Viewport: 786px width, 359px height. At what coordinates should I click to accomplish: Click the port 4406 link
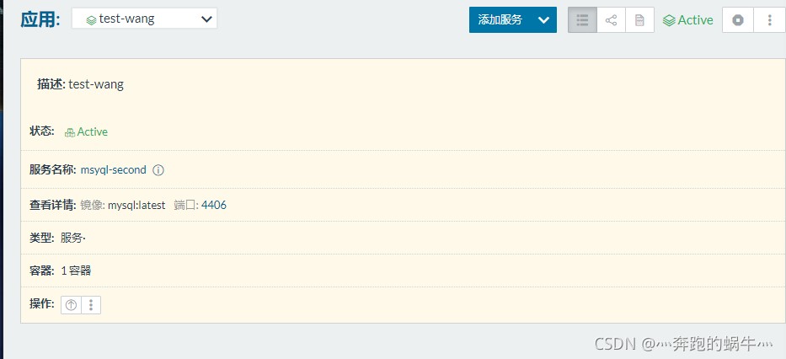pos(213,205)
